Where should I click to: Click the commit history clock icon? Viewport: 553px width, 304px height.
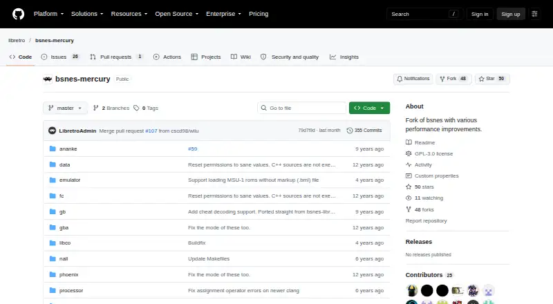pyautogui.click(x=350, y=131)
